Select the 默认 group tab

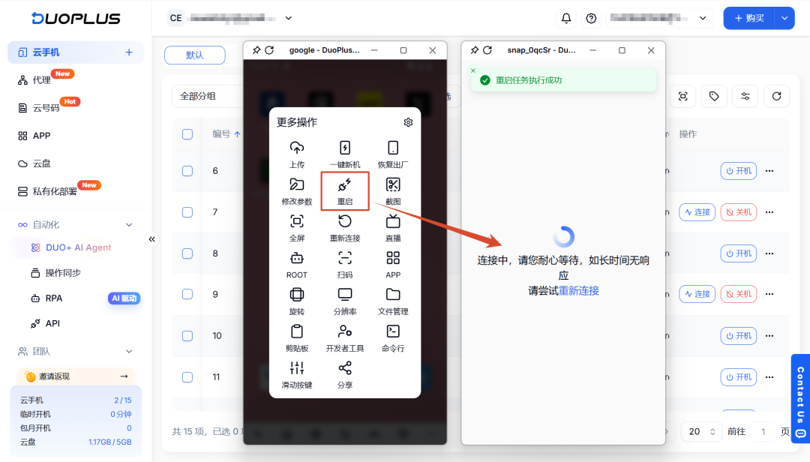(x=195, y=55)
